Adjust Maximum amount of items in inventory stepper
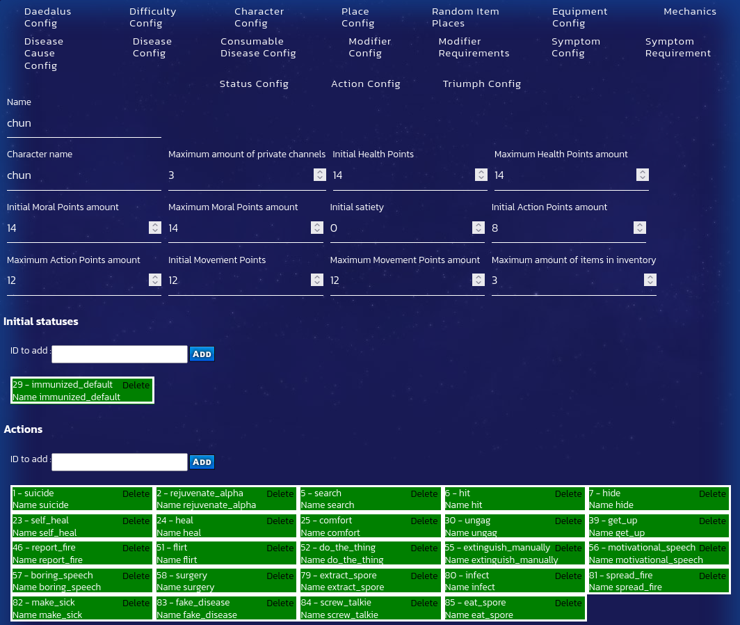740x625 pixels. (x=650, y=280)
